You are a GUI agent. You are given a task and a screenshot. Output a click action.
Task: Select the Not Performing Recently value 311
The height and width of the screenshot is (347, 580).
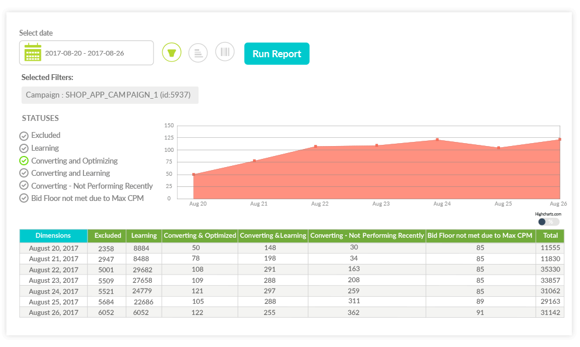[x=354, y=301]
